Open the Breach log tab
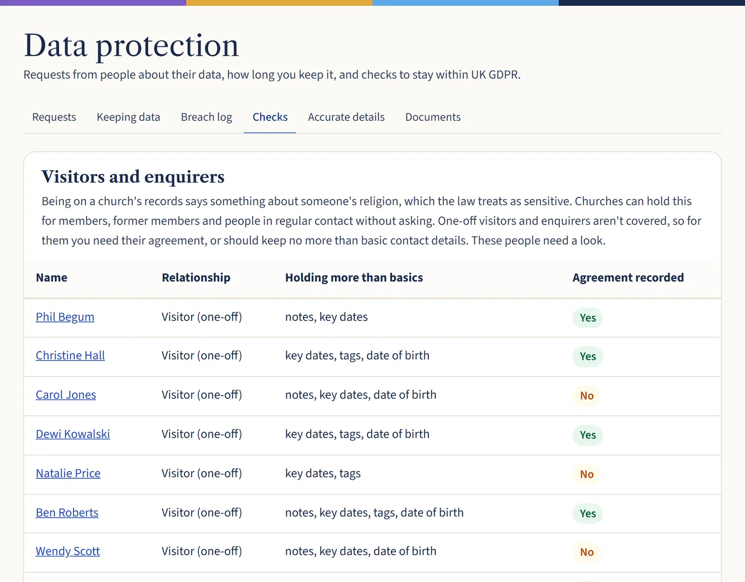The height and width of the screenshot is (582, 745). [x=206, y=117]
